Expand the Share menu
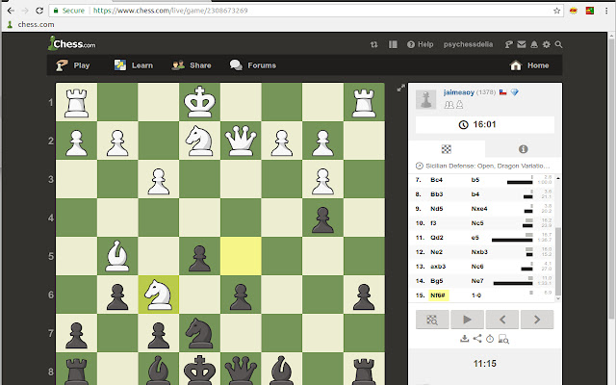This screenshot has width=616, height=385. point(192,65)
